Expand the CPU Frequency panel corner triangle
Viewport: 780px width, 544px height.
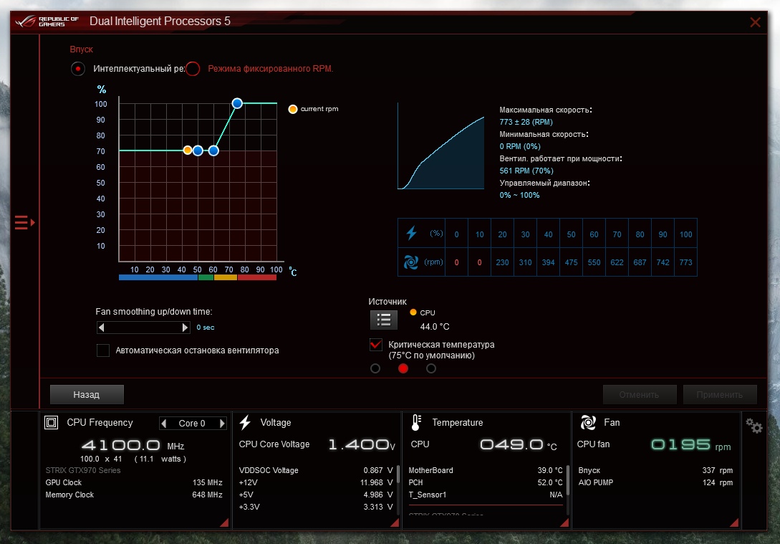[x=224, y=522]
